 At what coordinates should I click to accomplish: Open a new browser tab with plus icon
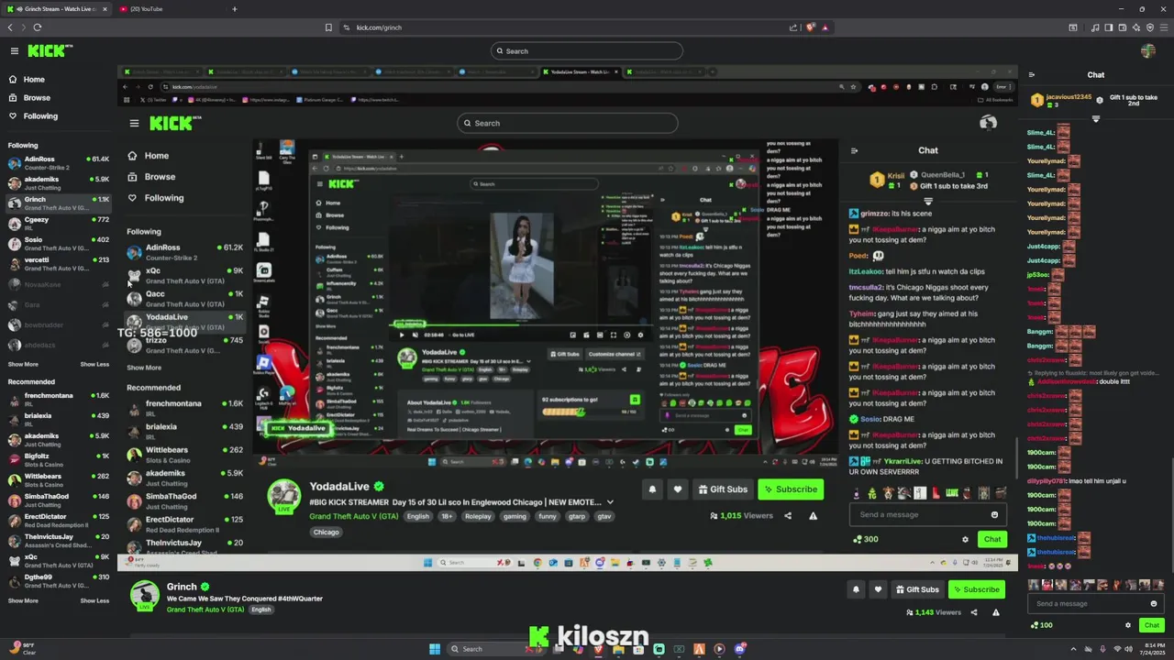[234, 9]
